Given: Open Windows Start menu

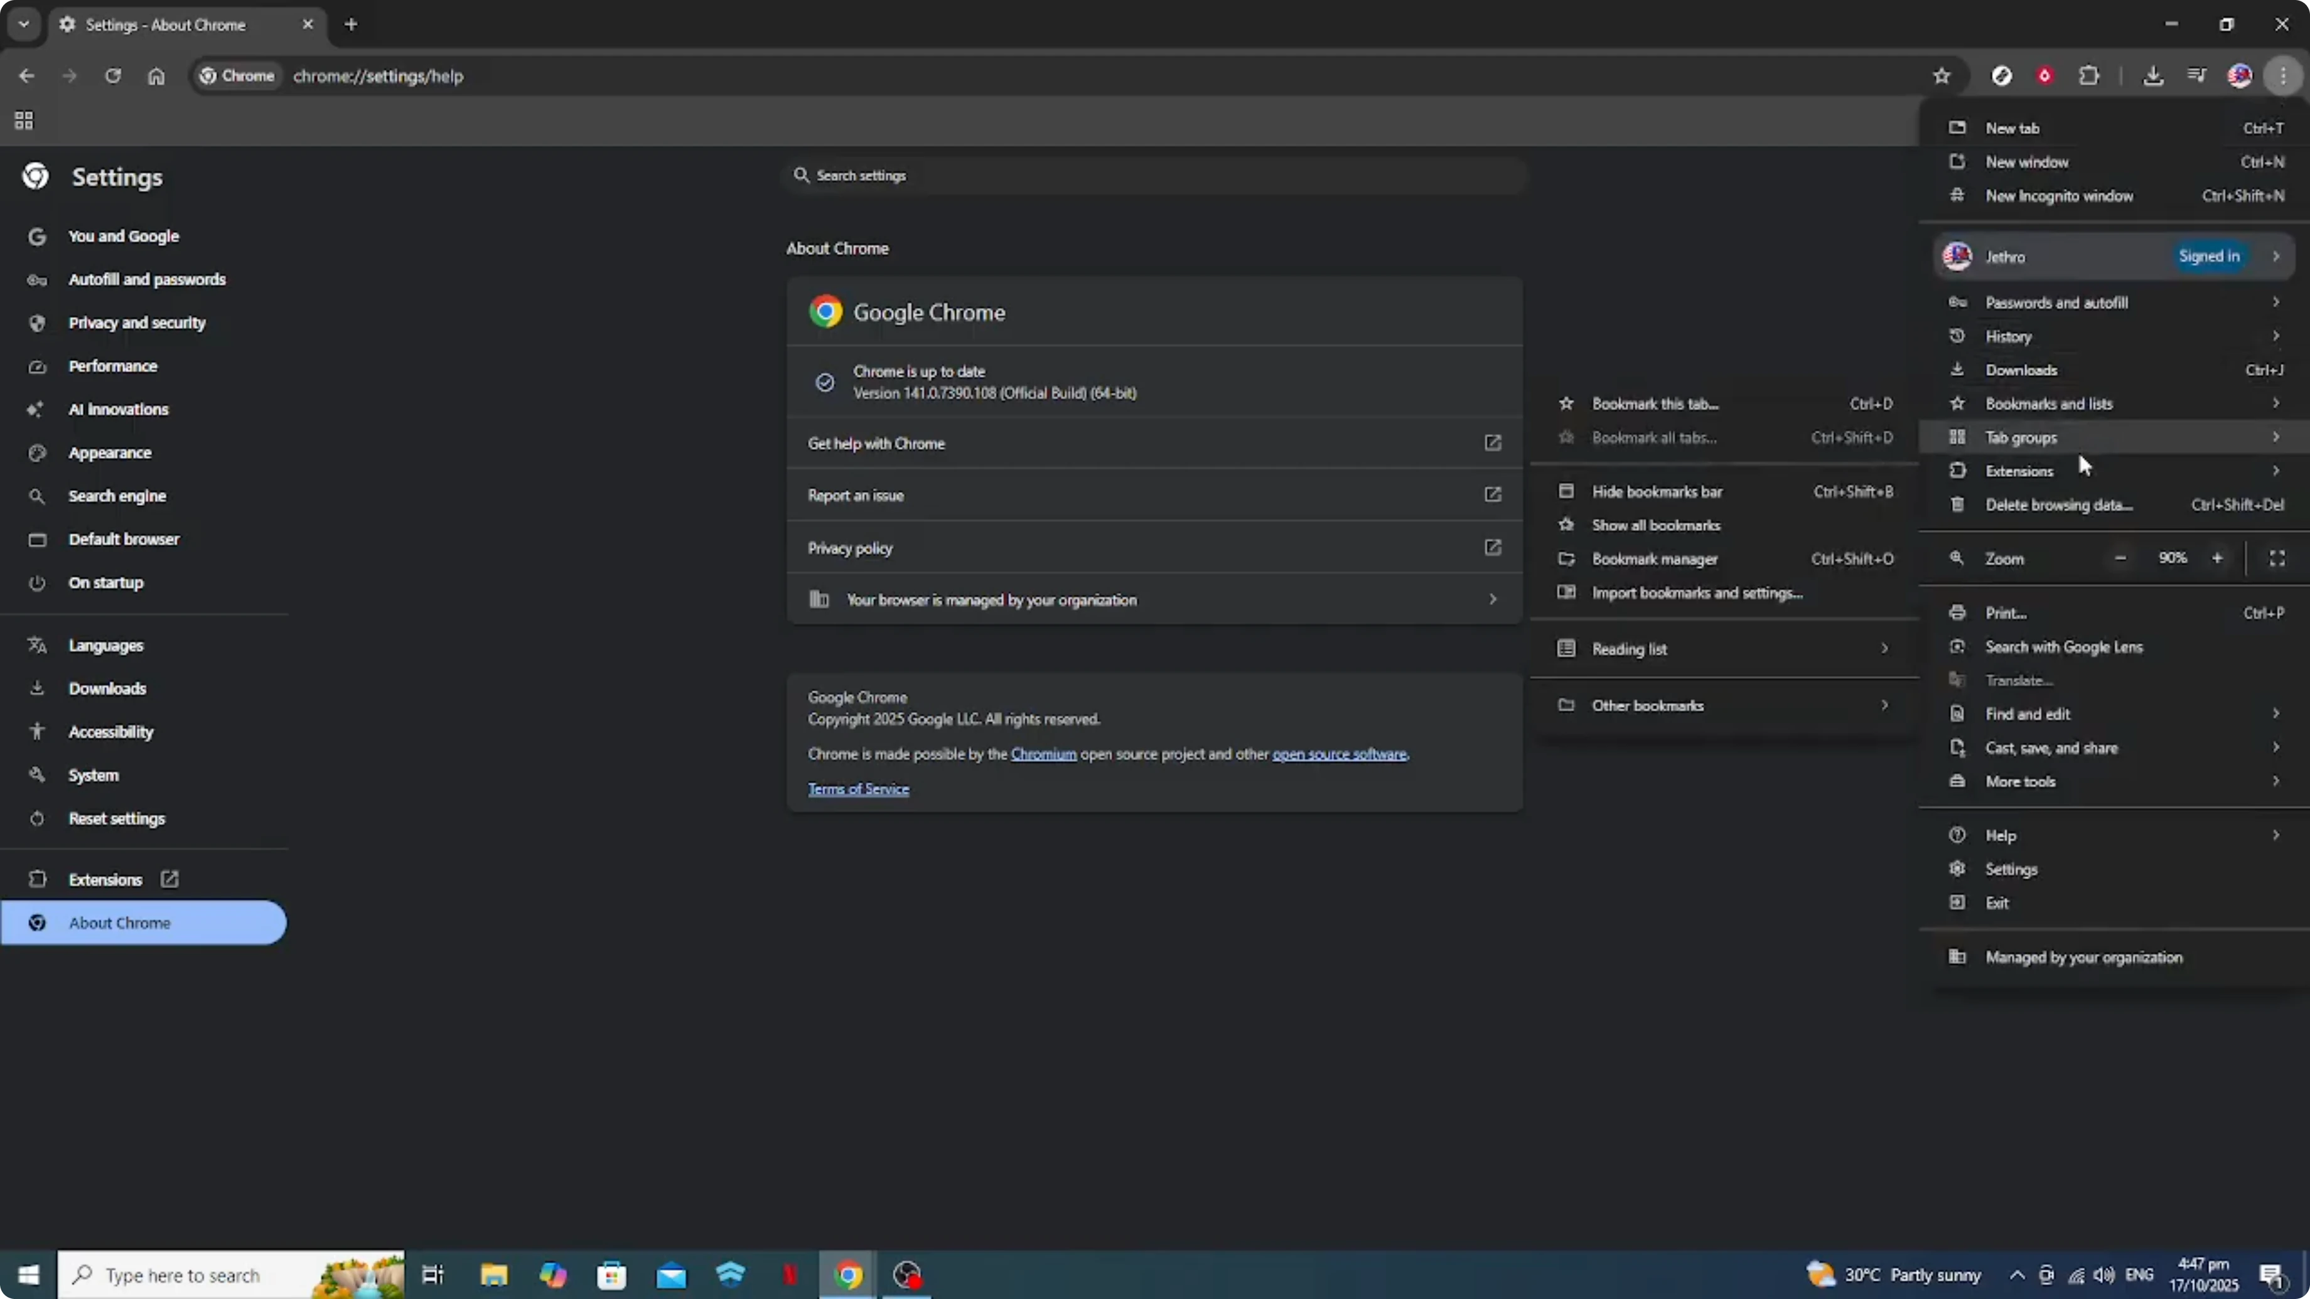Looking at the screenshot, I should (x=29, y=1275).
